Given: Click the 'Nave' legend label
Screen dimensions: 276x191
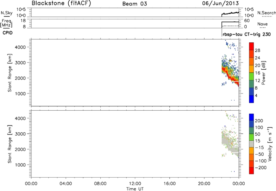Looking at the screenshot, I should click(262, 24).
